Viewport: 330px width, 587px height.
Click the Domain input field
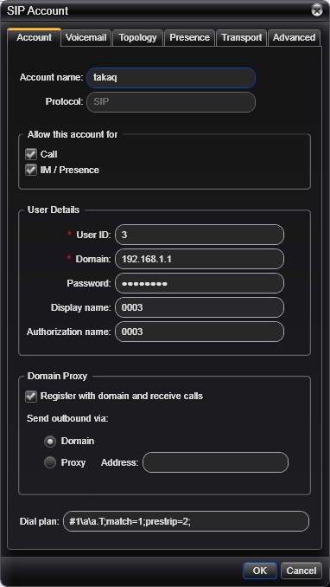200,259
